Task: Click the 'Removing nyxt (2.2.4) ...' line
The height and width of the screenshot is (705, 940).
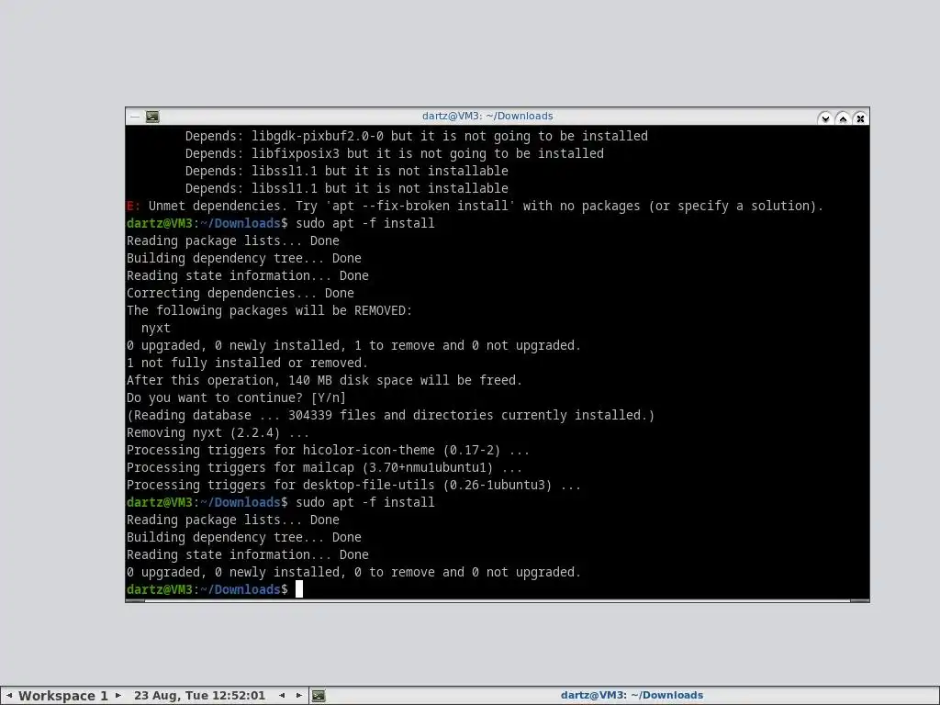Action: [218, 432]
